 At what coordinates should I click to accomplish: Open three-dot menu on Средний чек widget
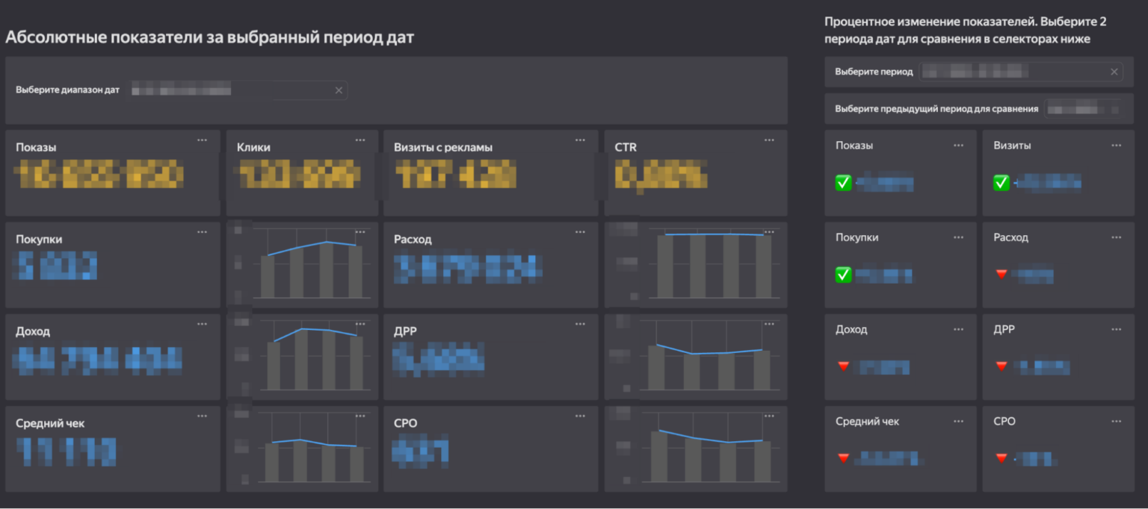pos(202,416)
